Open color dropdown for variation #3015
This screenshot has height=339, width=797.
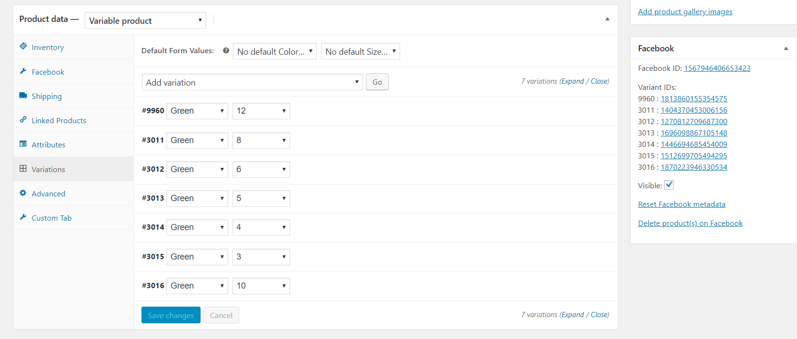point(197,257)
